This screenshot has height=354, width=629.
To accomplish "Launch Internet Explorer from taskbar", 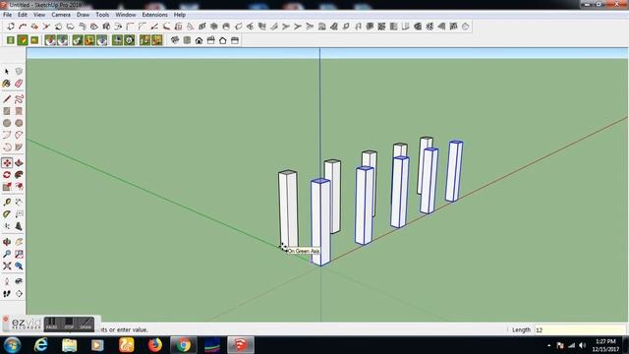I will 41,345.
